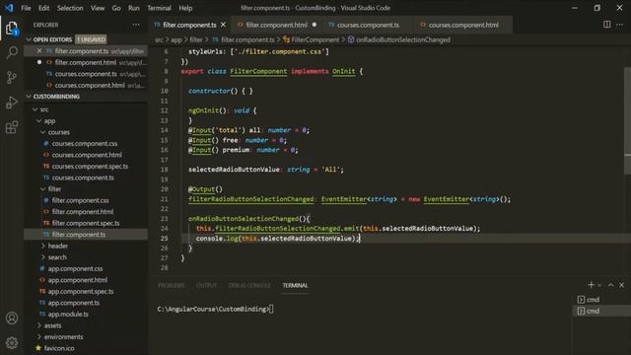Close filter.component.ts in Open Editors list
631x355 pixels.
click(39, 50)
